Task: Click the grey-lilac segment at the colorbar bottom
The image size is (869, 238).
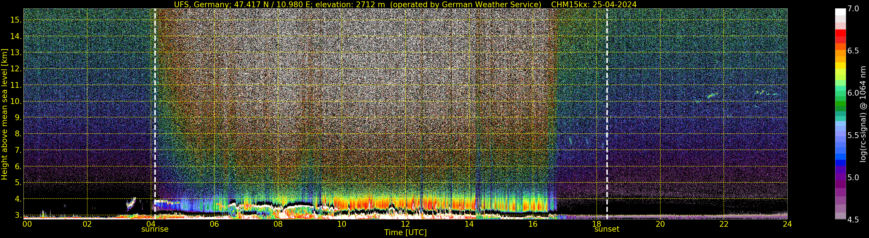Action: (840, 215)
